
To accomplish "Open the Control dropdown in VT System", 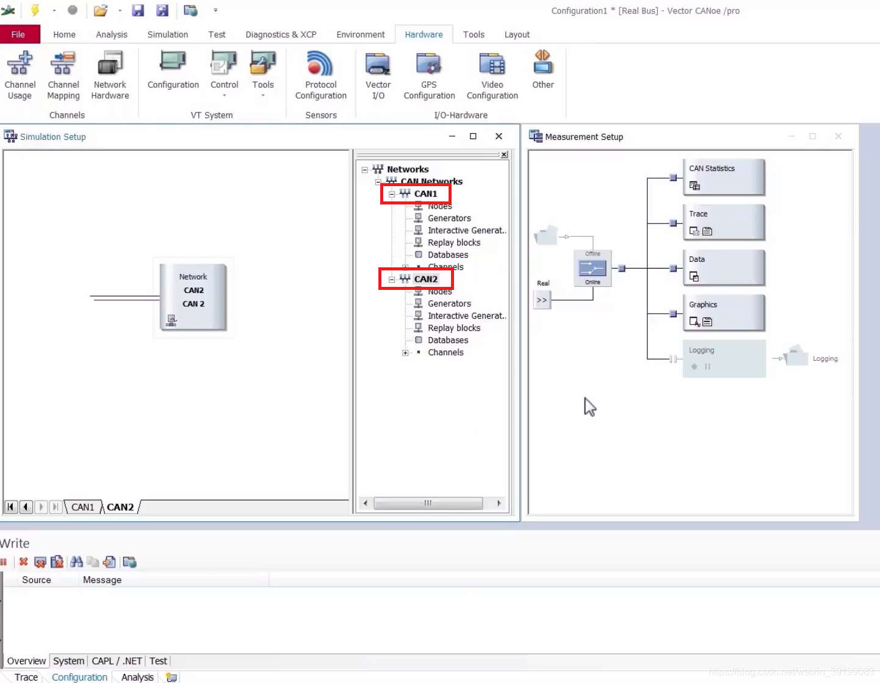I will [224, 96].
